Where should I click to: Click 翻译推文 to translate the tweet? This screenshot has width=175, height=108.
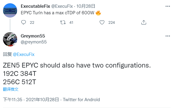(11, 89)
